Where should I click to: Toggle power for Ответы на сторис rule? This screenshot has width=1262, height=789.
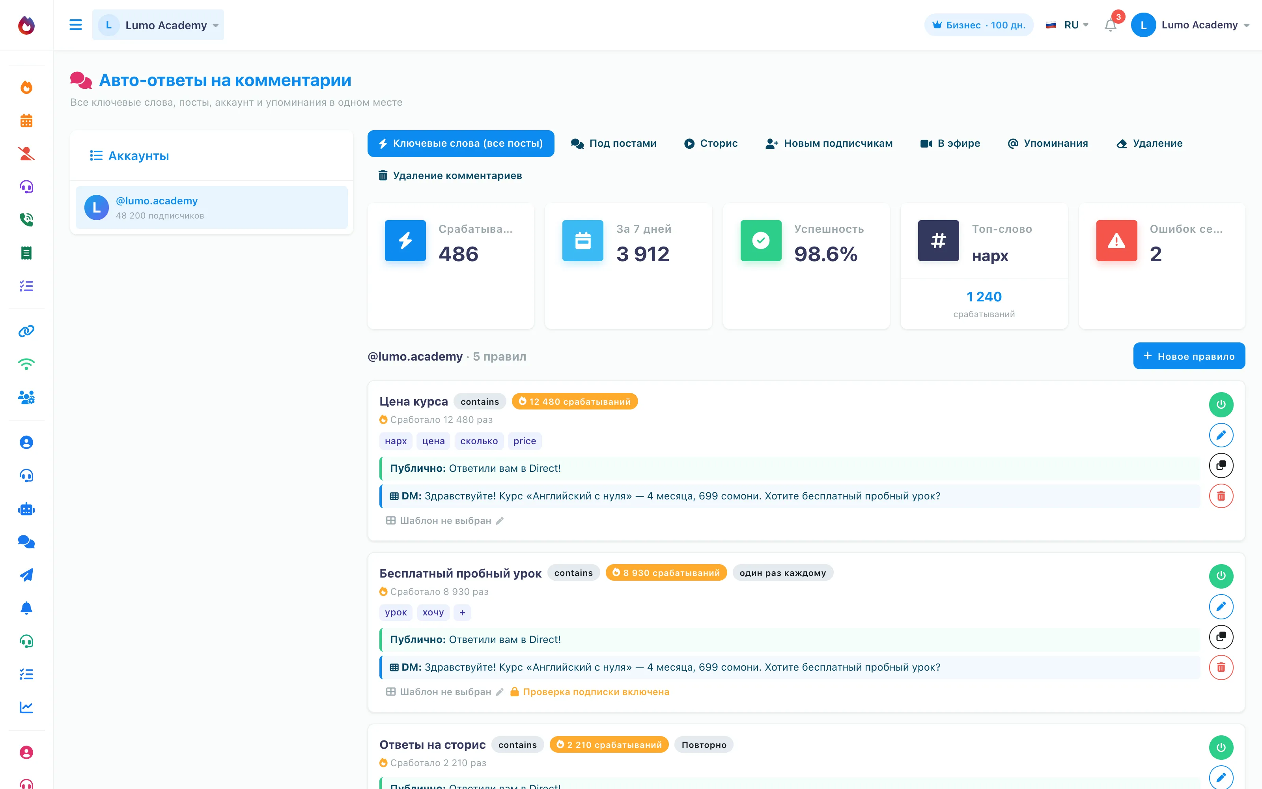[1221, 747]
